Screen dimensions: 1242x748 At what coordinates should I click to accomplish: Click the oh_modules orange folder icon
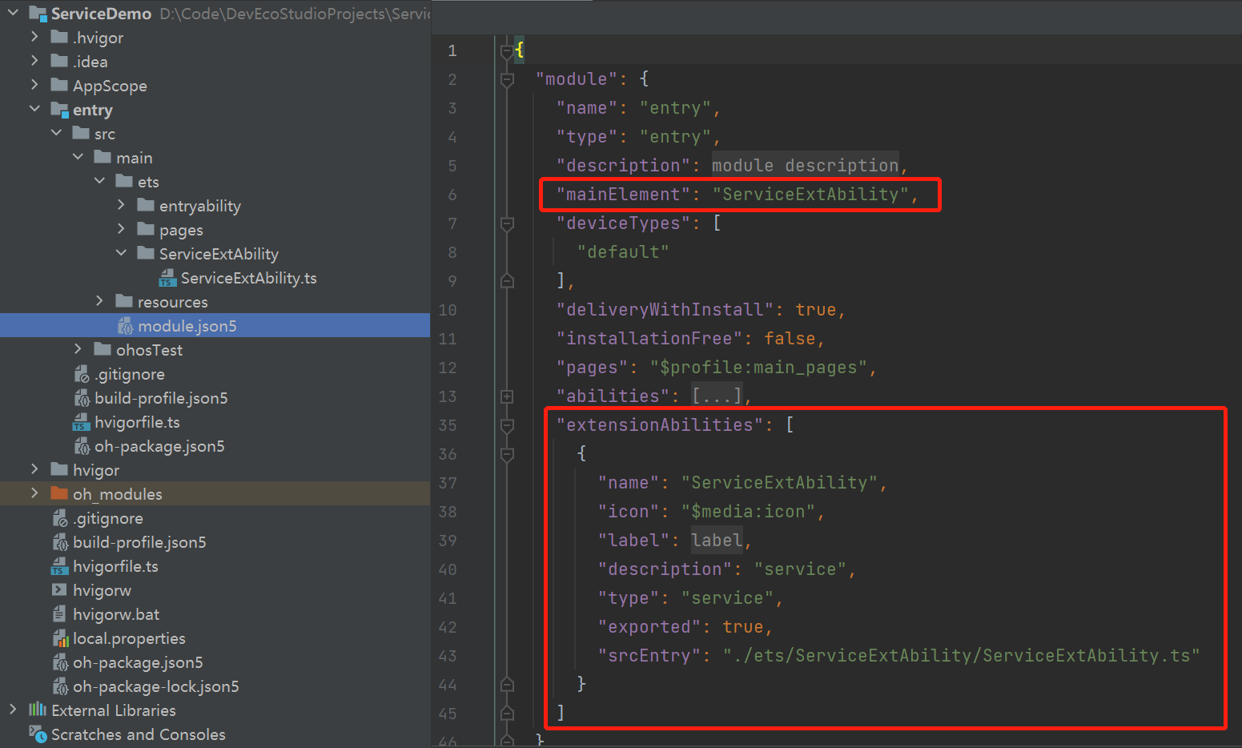coord(59,493)
